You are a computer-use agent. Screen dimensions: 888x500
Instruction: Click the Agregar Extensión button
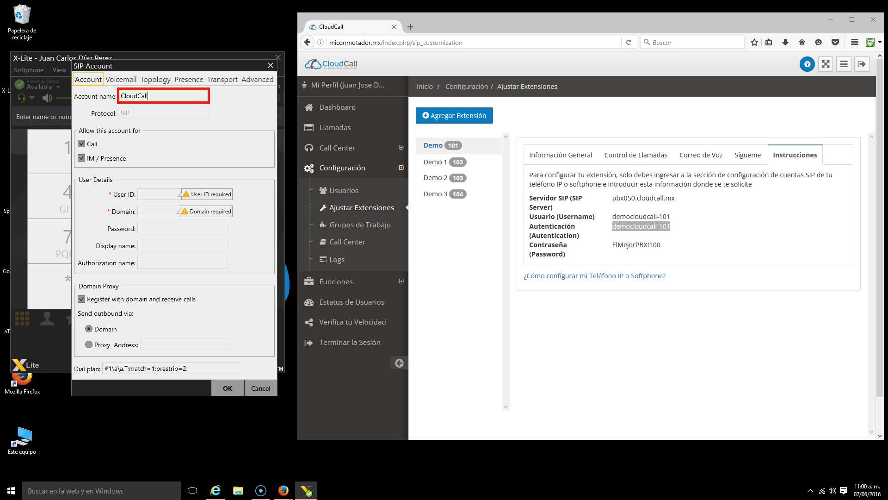[x=454, y=116]
